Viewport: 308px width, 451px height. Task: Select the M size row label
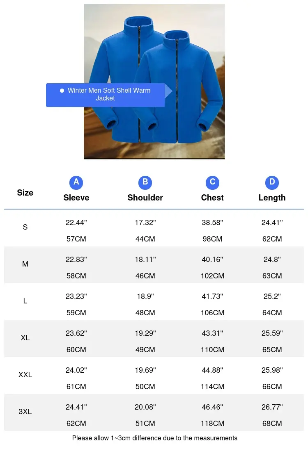click(x=25, y=264)
